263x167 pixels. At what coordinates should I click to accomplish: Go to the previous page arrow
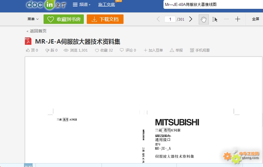click(x=158, y=19)
